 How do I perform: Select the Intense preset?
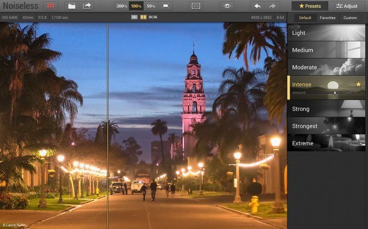(326, 88)
